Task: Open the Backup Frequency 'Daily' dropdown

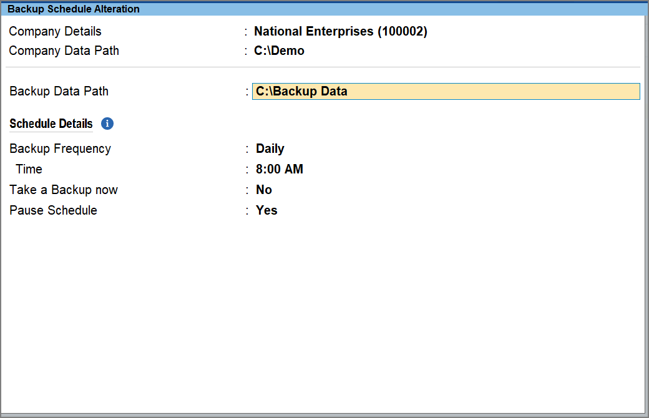Action: [270, 148]
